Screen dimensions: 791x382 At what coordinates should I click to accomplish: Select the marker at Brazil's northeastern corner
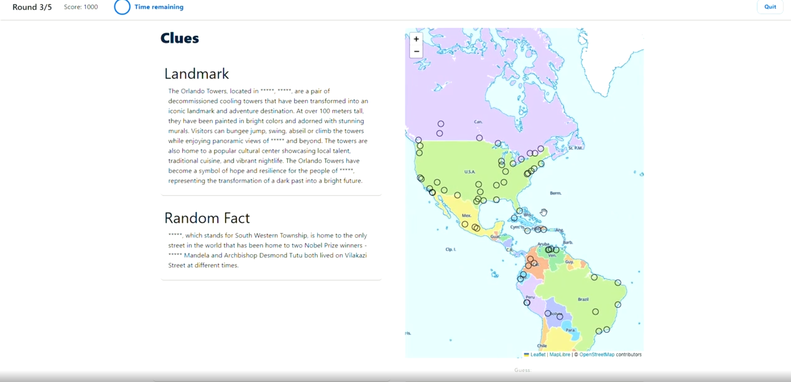point(618,283)
